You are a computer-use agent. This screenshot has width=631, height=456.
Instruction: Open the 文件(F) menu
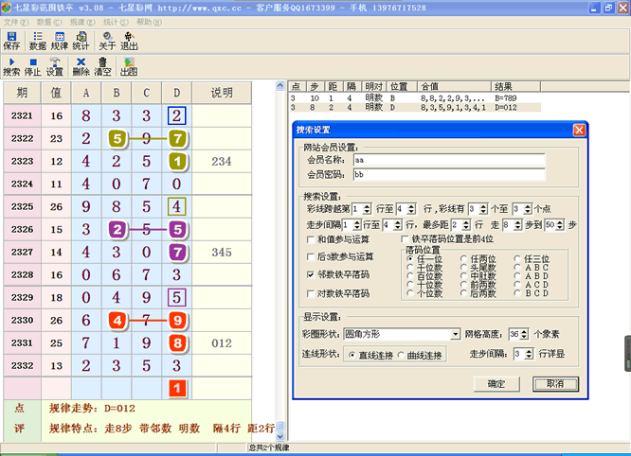[16, 22]
